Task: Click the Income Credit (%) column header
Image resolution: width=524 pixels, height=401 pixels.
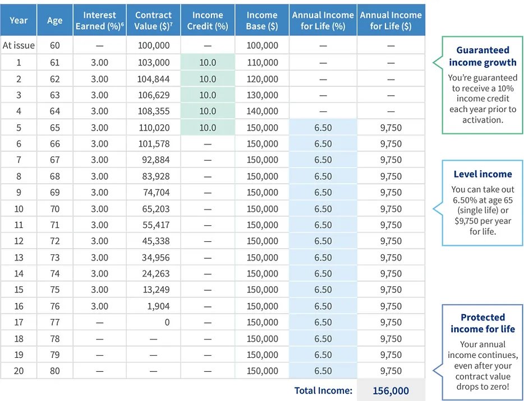Action: click(207, 20)
